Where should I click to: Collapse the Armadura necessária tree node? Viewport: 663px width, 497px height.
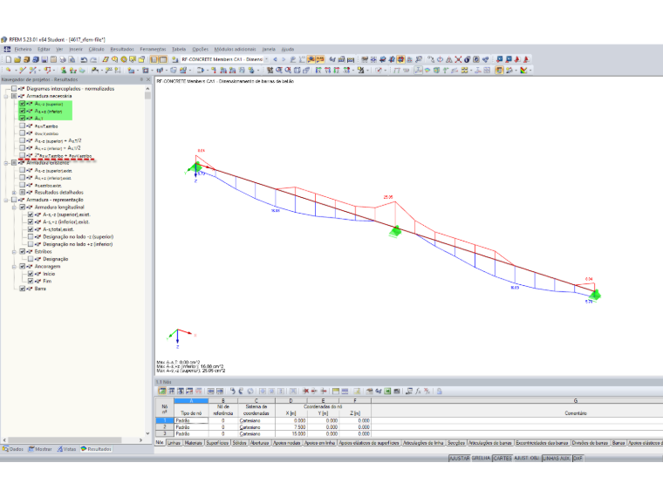[6, 97]
